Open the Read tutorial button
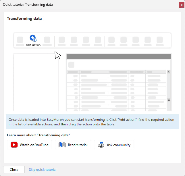 point(73,145)
